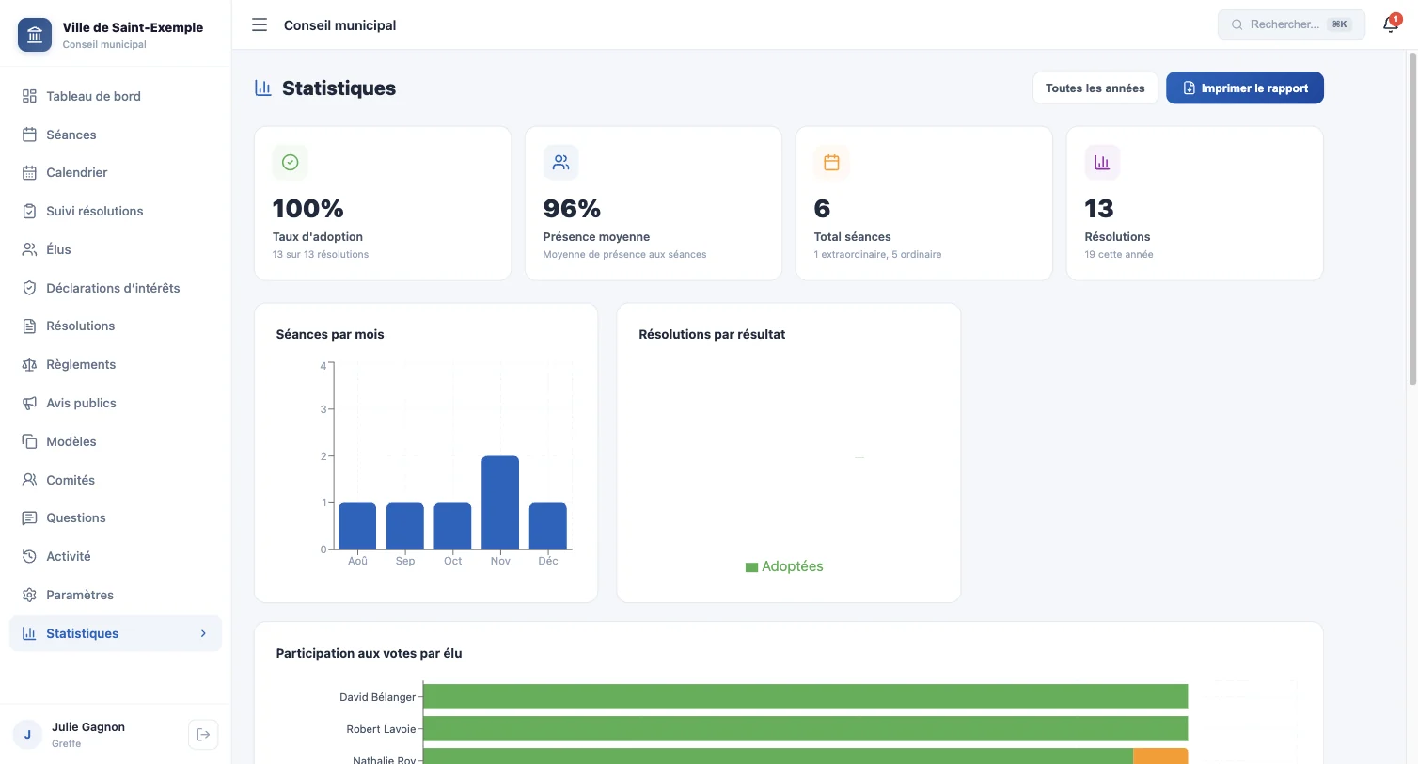This screenshot has height=764, width=1418.
Task: Click the Avis publics megaphone icon
Action: pyautogui.click(x=29, y=403)
